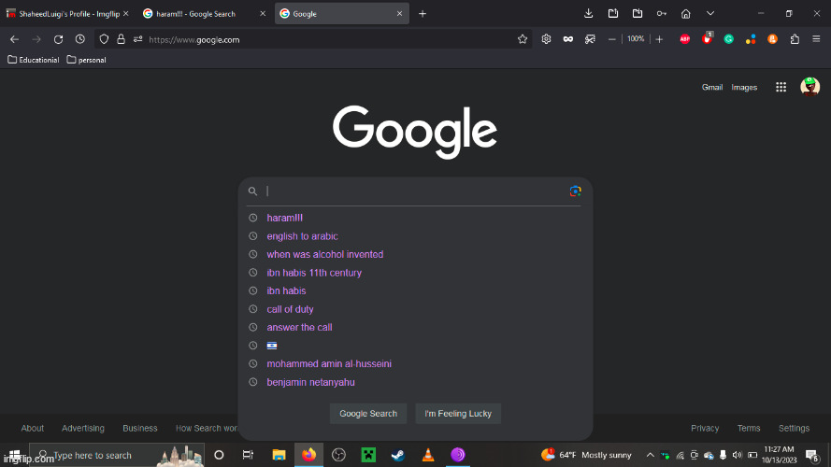Viewport: 831px width, 467px height.
Task: Click the zoom-in plus button
Action: [x=659, y=39]
